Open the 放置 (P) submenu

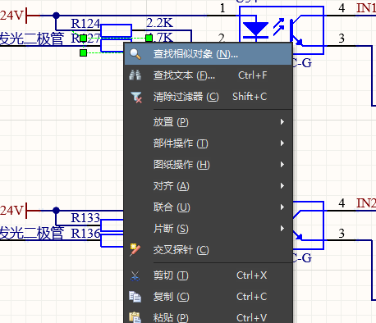pos(209,122)
